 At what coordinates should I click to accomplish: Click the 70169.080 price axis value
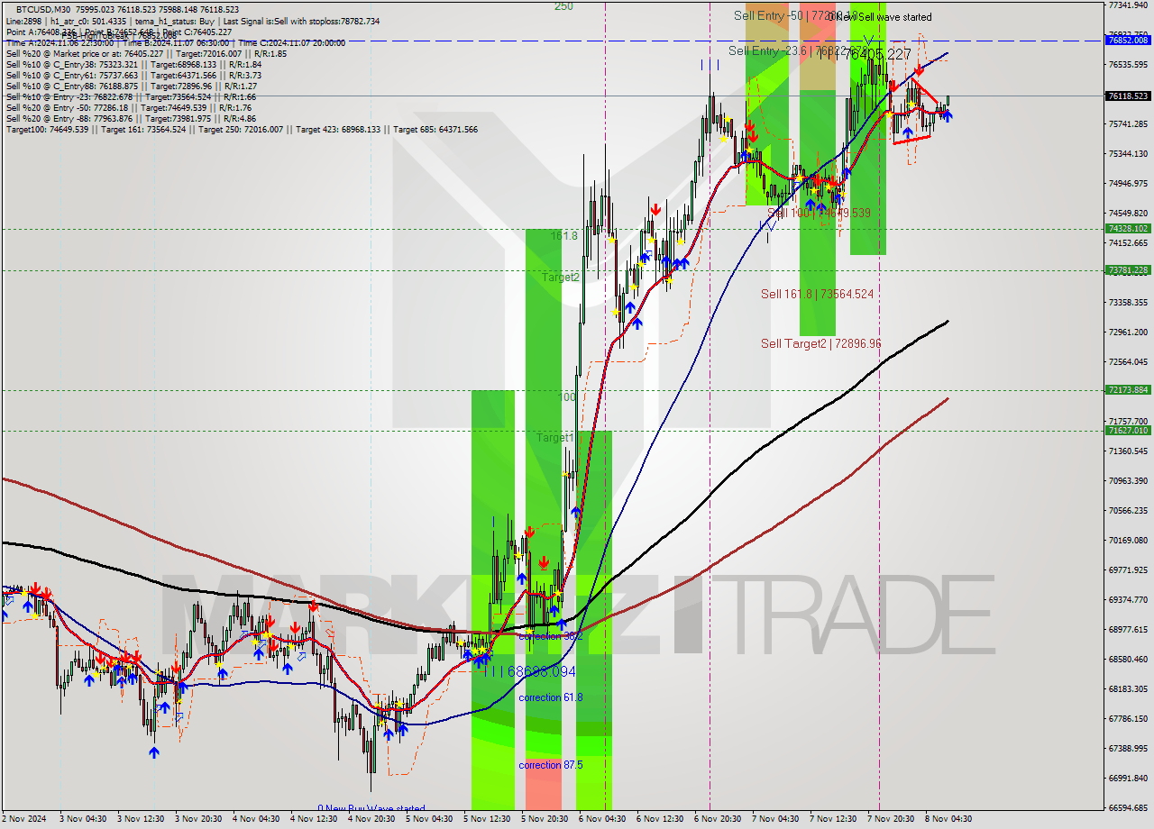[1129, 541]
